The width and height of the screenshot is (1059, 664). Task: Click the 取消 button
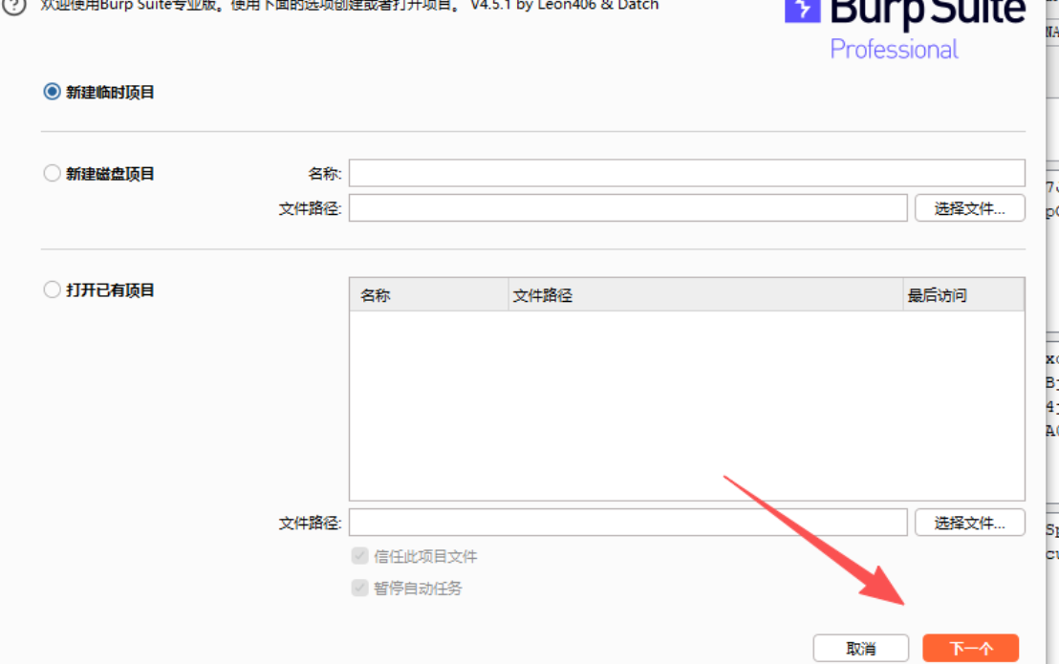point(860,649)
